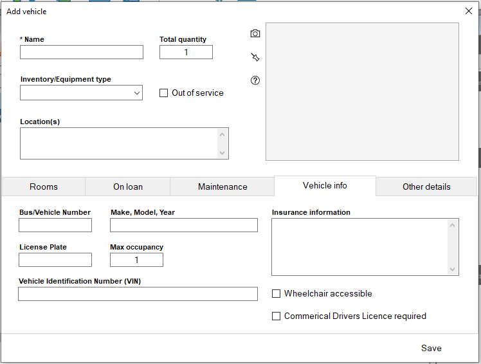This screenshot has height=364, width=481.
Task: Click the License Plate field
Action: (55, 260)
